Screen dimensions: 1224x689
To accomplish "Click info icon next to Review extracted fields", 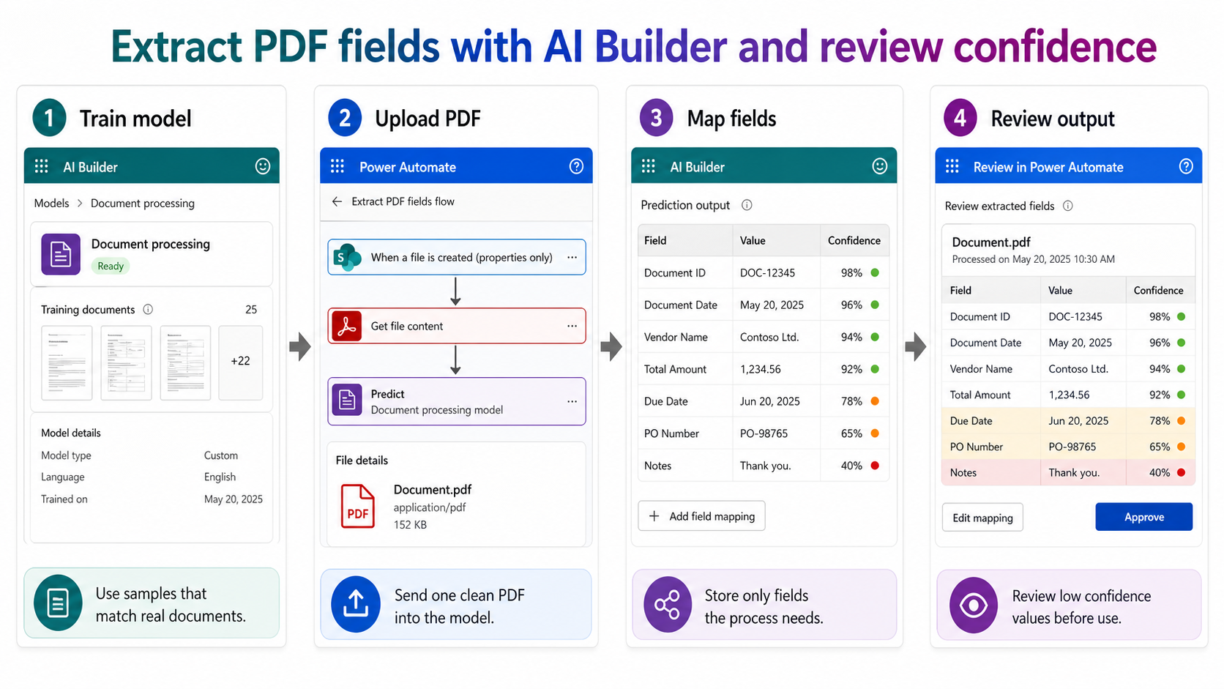I will point(1068,206).
